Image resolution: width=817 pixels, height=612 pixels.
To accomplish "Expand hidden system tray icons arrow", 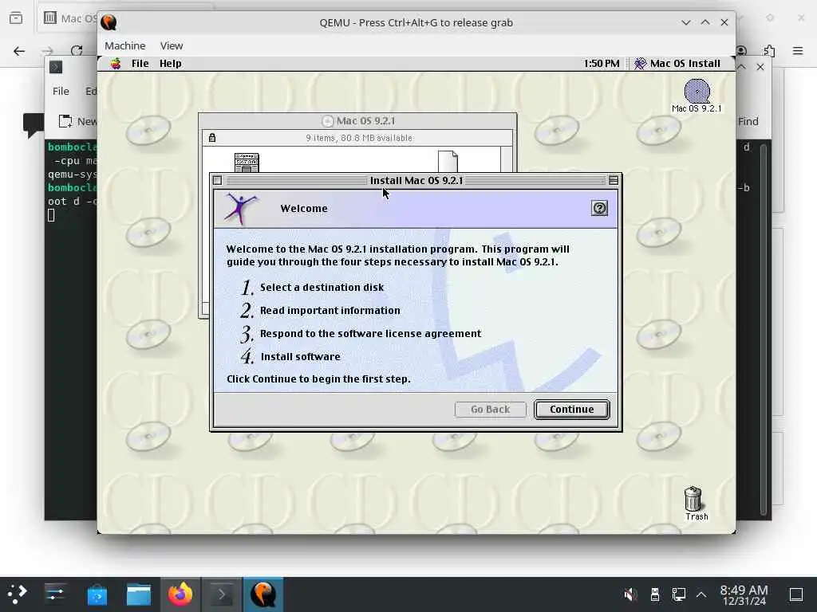I will click(701, 594).
